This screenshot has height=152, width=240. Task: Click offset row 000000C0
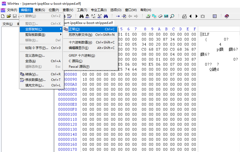(x=67, y=94)
